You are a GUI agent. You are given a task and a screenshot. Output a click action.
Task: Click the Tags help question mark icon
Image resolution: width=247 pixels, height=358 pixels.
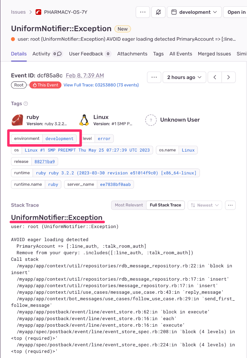click(26, 104)
